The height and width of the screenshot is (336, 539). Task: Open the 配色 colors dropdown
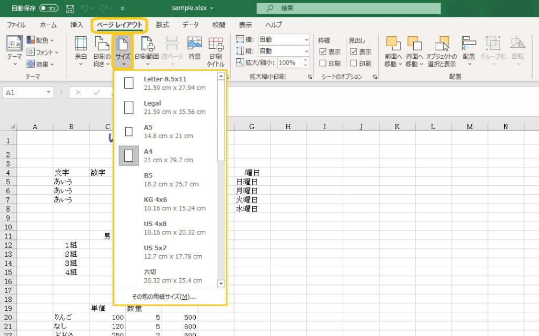coord(43,40)
